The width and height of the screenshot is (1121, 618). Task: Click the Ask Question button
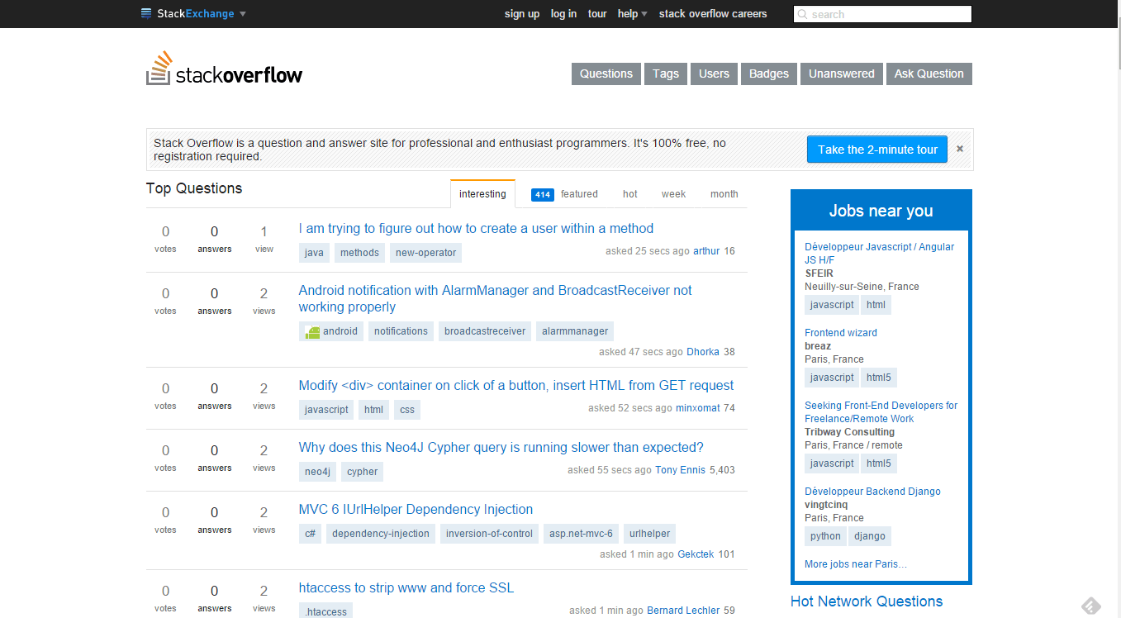929,74
